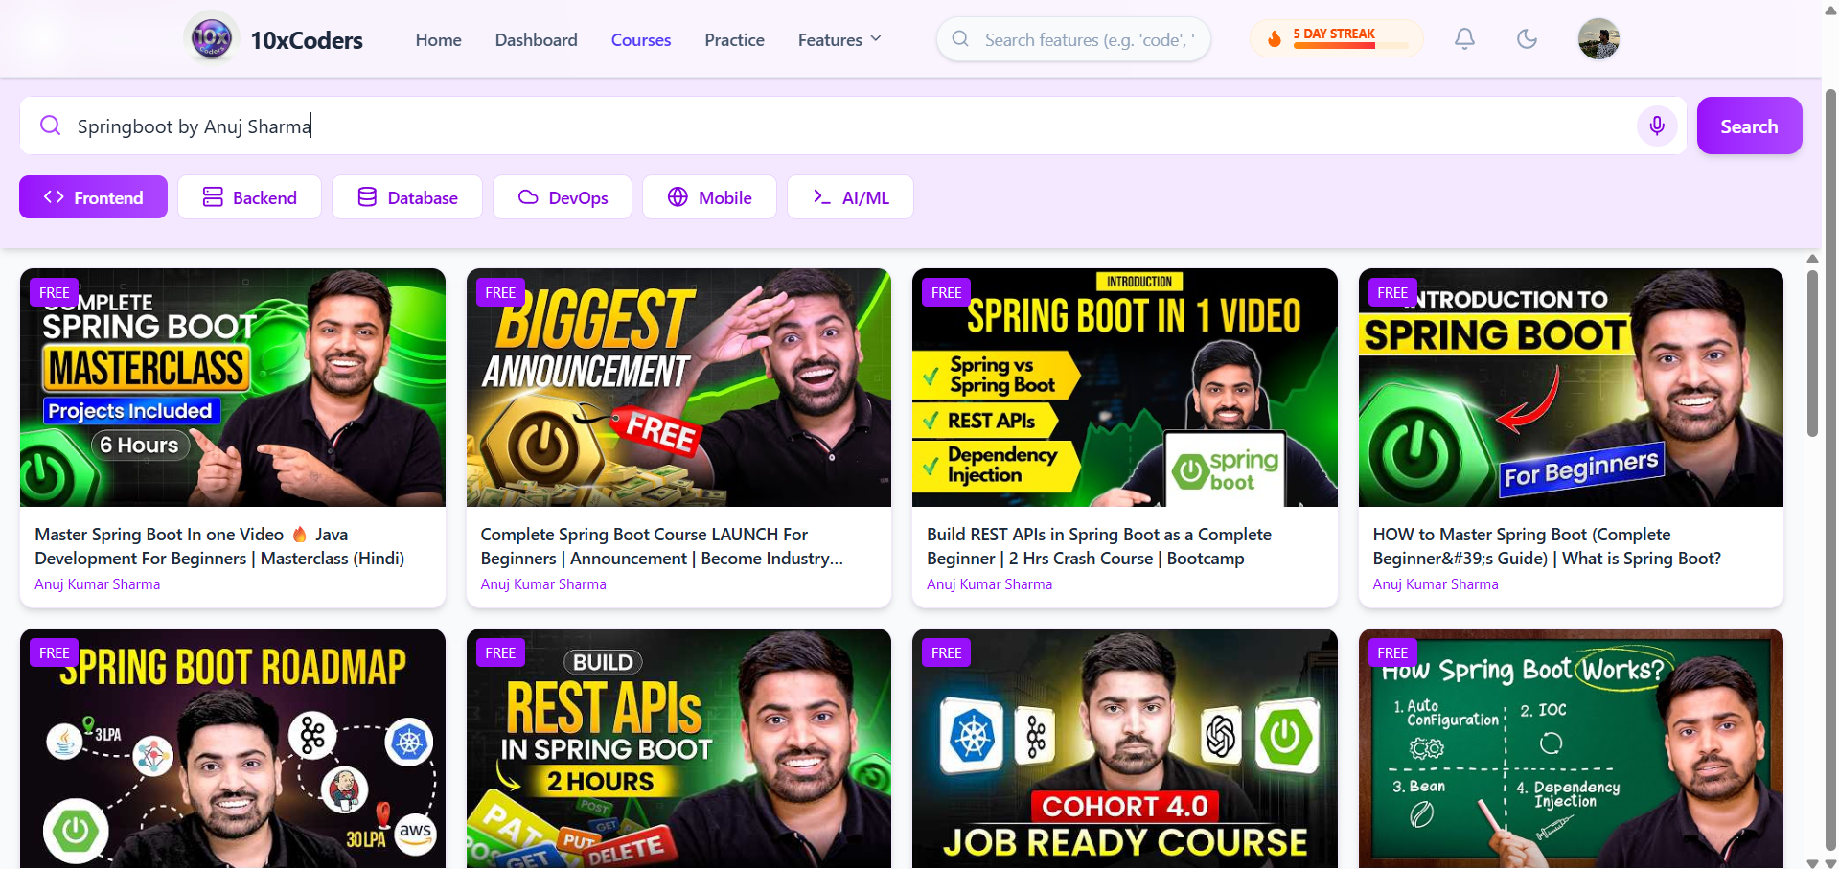Select the Courses nav item
The width and height of the screenshot is (1839, 869).
click(x=641, y=39)
